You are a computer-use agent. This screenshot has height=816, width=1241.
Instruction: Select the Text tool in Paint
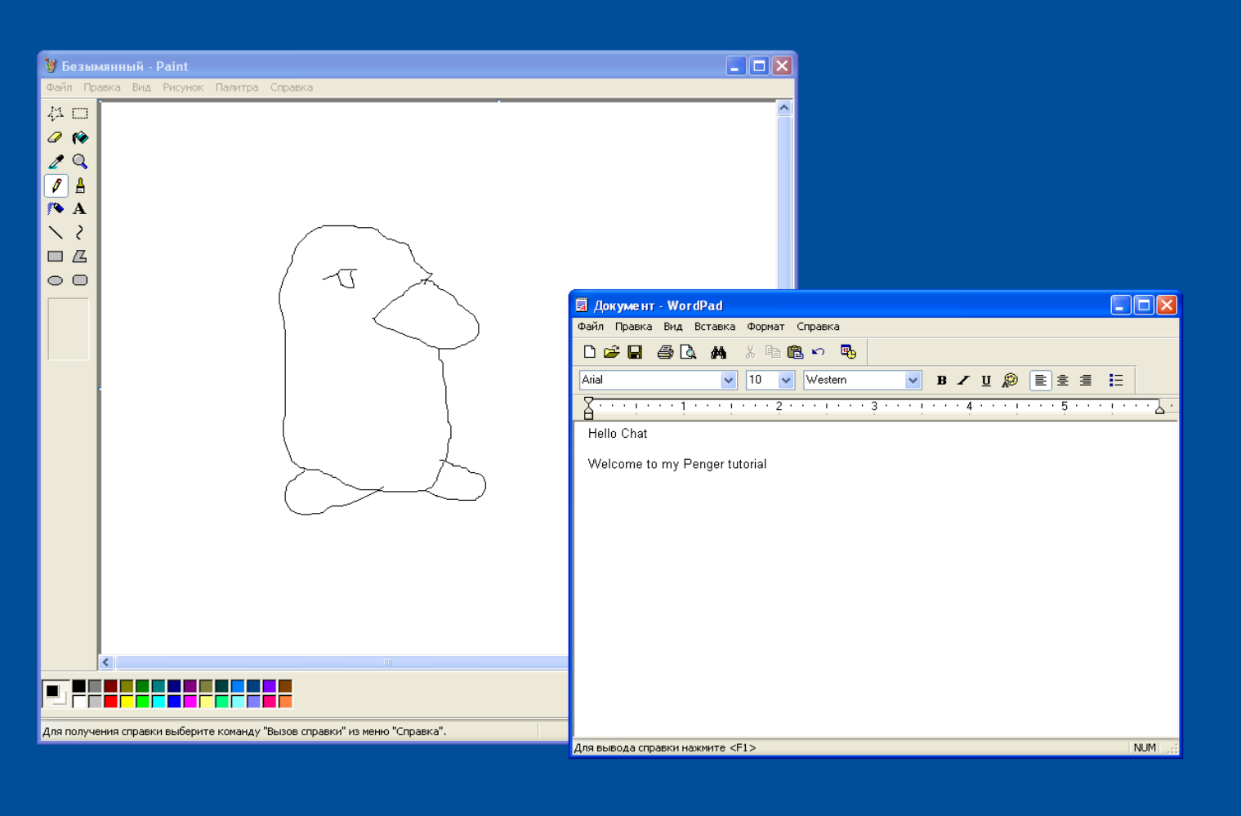click(x=80, y=209)
